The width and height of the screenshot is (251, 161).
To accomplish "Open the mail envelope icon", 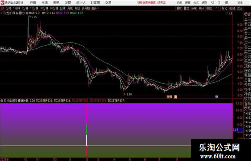I will pyautogui.click(x=226, y=3).
